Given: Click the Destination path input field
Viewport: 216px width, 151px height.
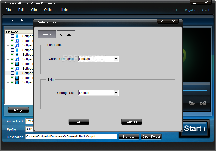Looking at the screenshot, I should coord(71,137).
